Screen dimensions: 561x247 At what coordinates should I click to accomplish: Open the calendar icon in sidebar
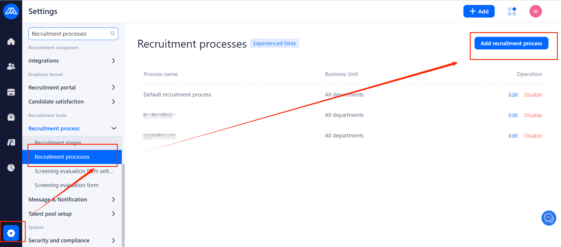[11, 92]
